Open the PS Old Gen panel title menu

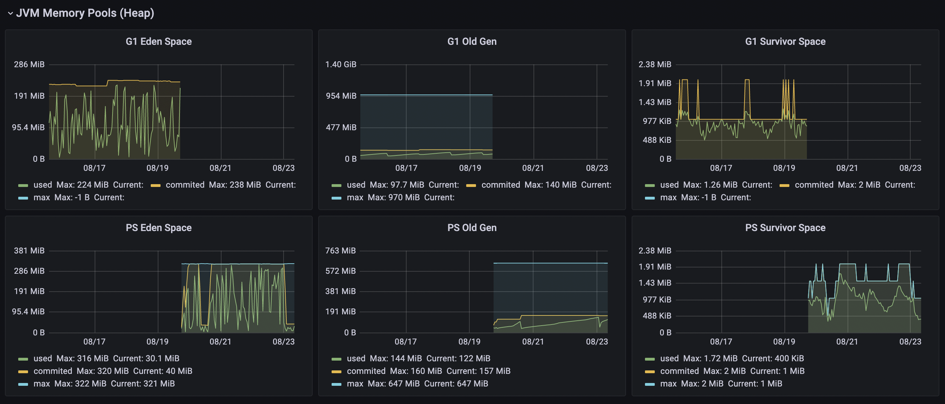472,228
